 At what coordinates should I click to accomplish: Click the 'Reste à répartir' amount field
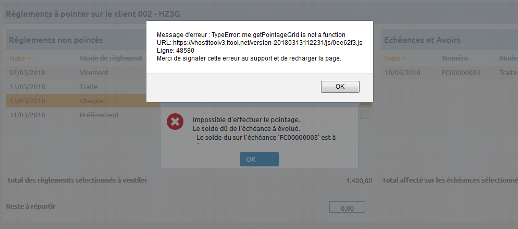[x=347, y=207]
